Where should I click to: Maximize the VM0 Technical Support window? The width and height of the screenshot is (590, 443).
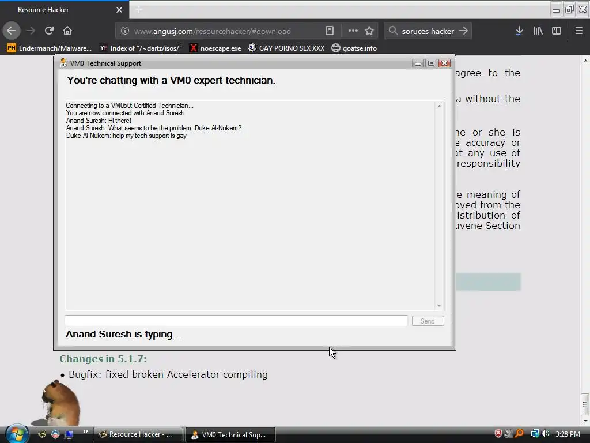point(431,63)
